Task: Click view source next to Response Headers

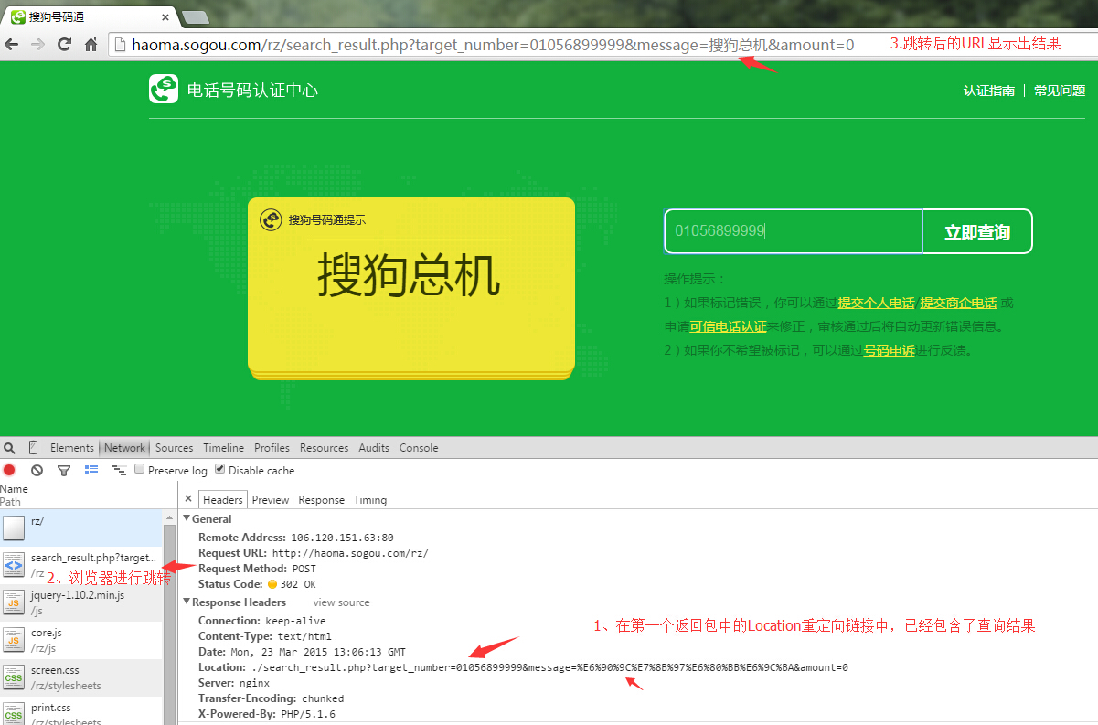Action: tap(342, 602)
